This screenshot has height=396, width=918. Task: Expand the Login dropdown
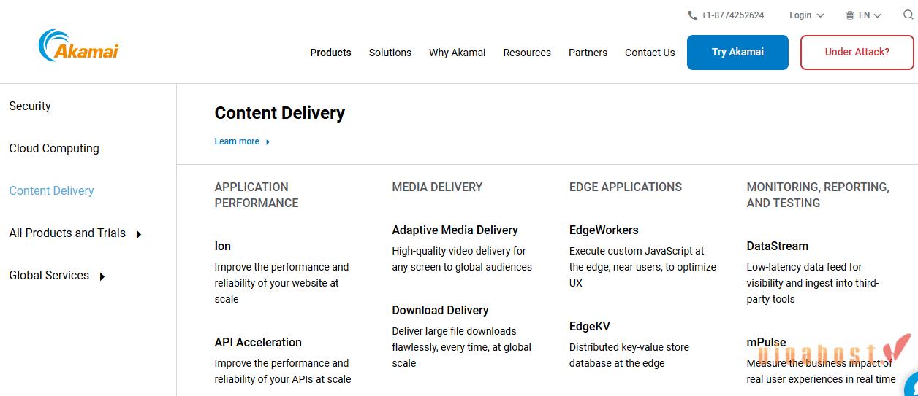pos(806,15)
